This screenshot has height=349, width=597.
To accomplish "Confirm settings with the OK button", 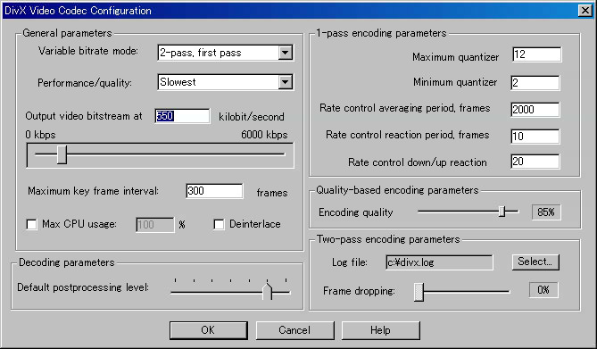I will pyautogui.click(x=209, y=330).
